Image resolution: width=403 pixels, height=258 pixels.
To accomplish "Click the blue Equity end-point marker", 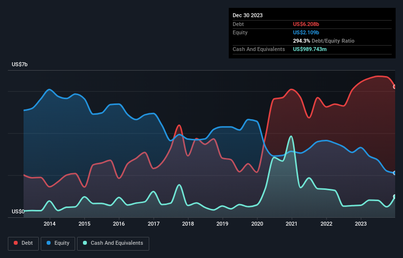I will (x=395, y=173).
